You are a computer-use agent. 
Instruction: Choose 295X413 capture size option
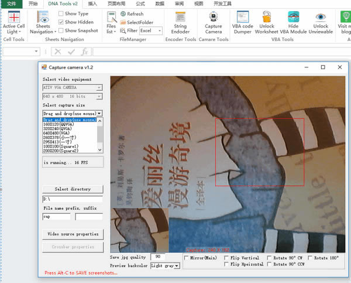click(x=57, y=142)
